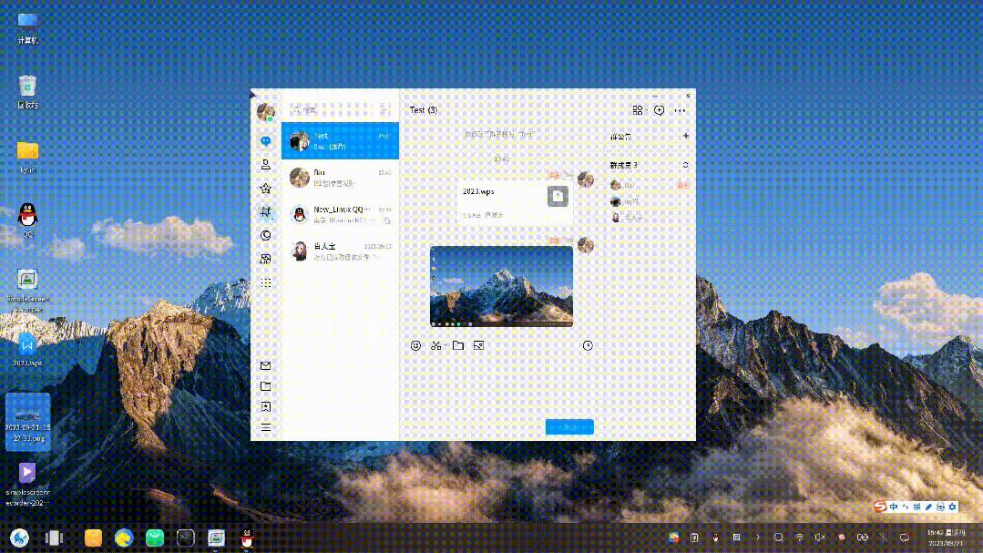Click the Sogou input method S icon
The height and width of the screenshot is (553, 983).
coord(880,507)
